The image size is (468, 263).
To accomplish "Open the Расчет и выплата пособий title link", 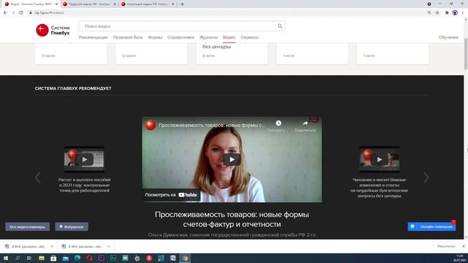I will coord(85,185).
